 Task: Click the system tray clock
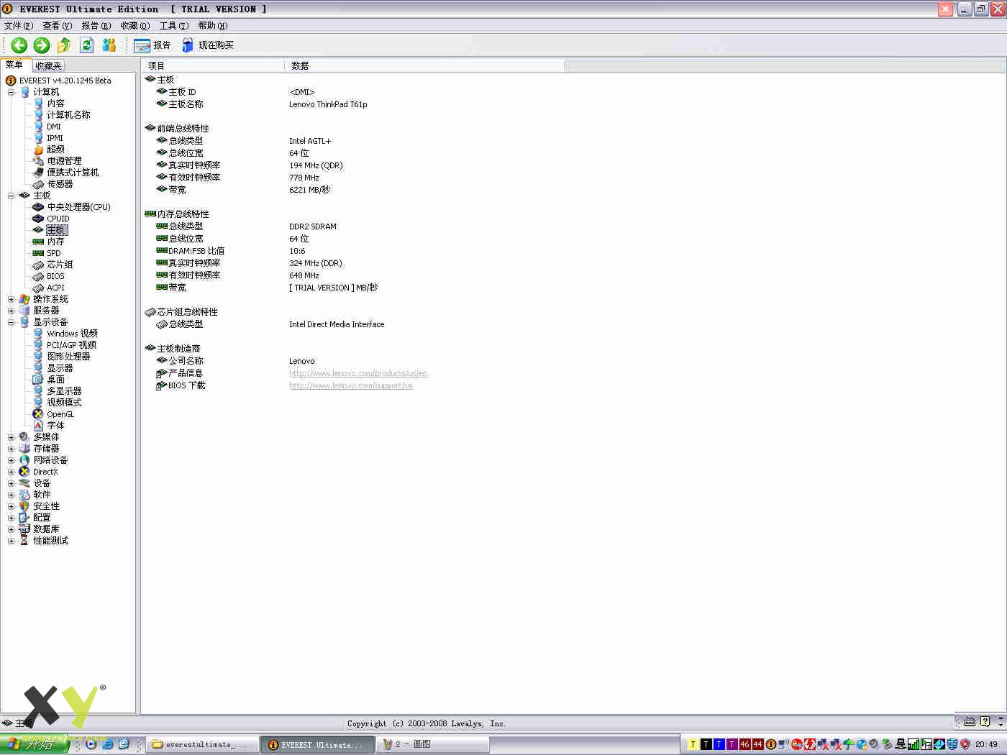986,744
